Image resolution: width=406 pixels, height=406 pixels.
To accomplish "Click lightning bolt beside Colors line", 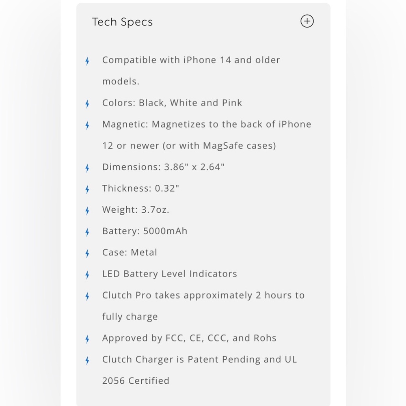I will click(x=87, y=104).
